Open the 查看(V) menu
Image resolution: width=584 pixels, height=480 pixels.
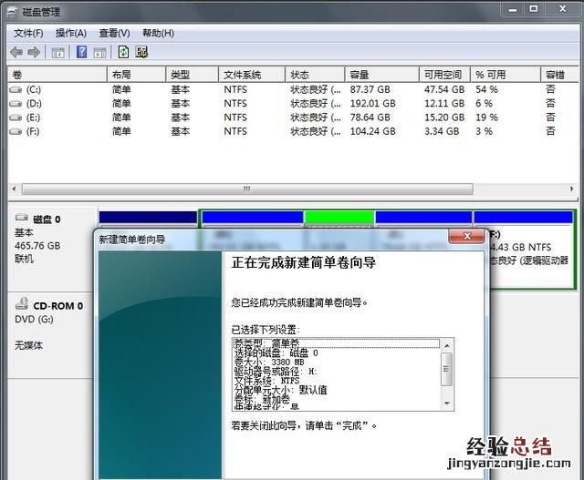tap(114, 33)
